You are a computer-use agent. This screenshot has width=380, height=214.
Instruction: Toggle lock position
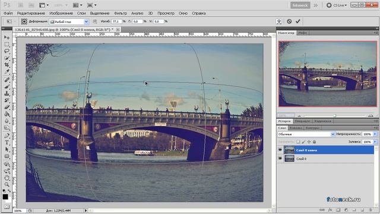[x=309, y=141]
